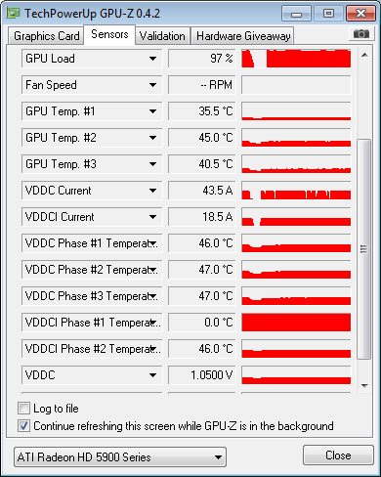
Task: Click the scroll up arrow
Action: pos(364,55)
